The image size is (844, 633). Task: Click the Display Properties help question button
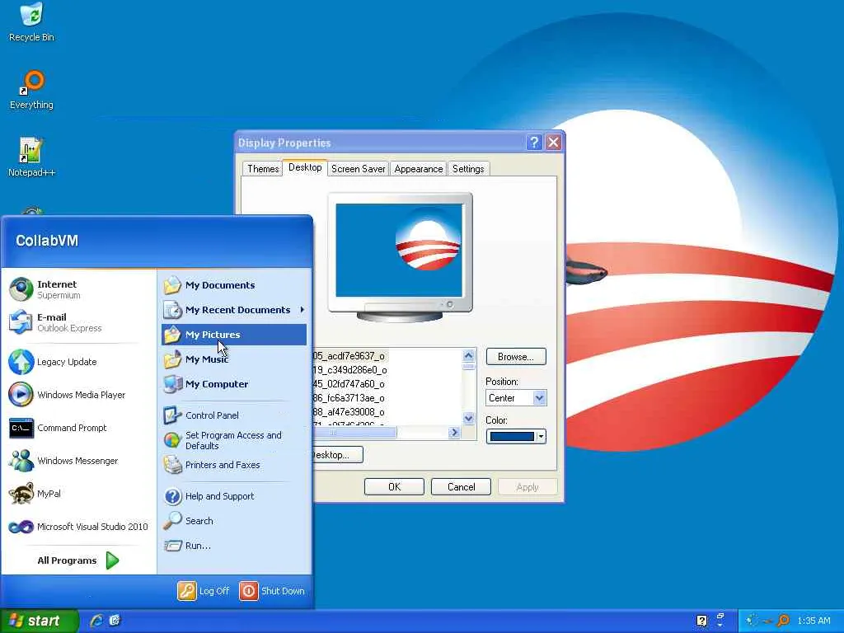pyautogui.click(x=533, y=142)
